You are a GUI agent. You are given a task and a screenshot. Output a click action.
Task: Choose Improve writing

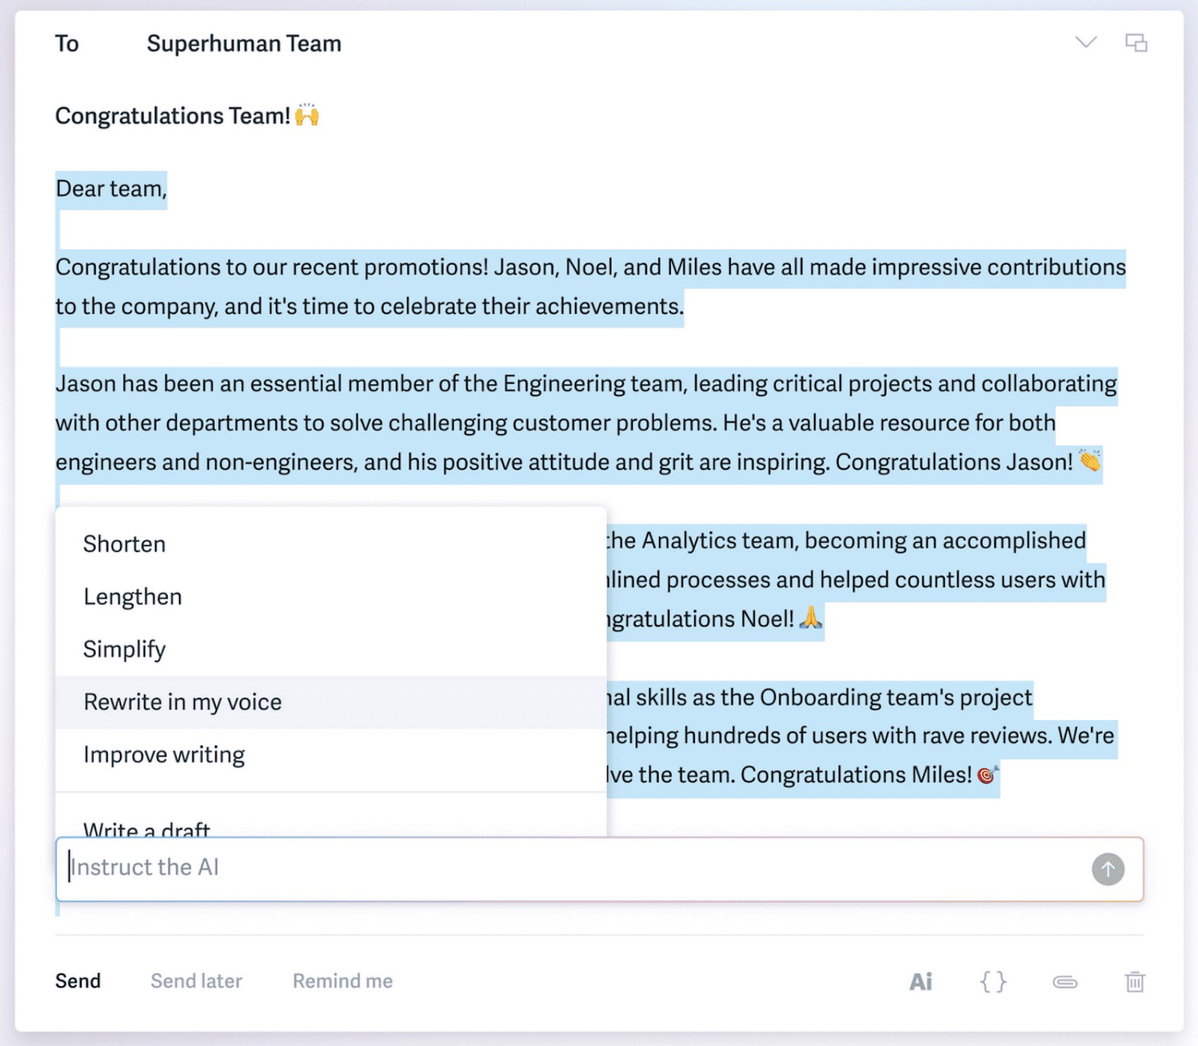pos(164,755)
